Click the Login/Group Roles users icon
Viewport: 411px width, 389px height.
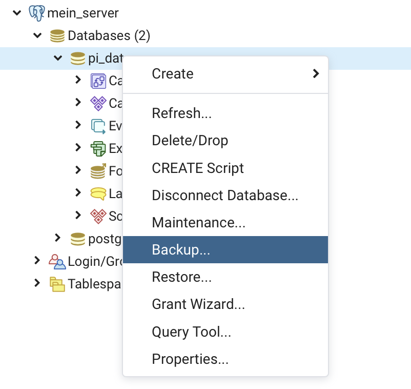point(57,262)
